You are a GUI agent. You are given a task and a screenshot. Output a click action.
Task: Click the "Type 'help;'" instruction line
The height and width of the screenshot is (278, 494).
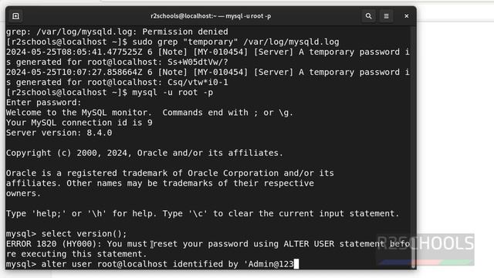pos(202,213)
